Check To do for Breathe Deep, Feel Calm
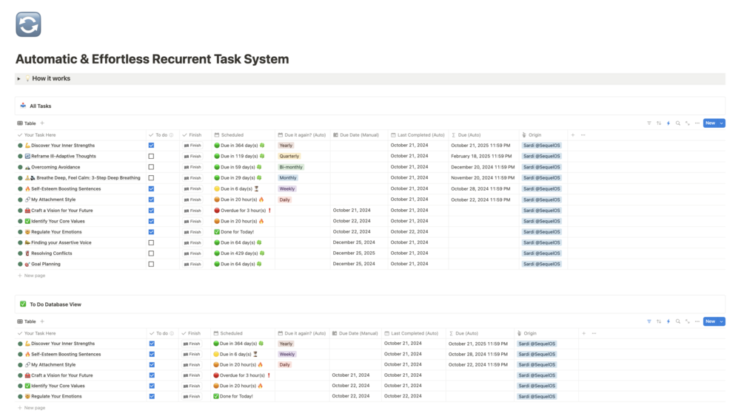The height and width of the screenshot is (416, 744). (151, 177)
